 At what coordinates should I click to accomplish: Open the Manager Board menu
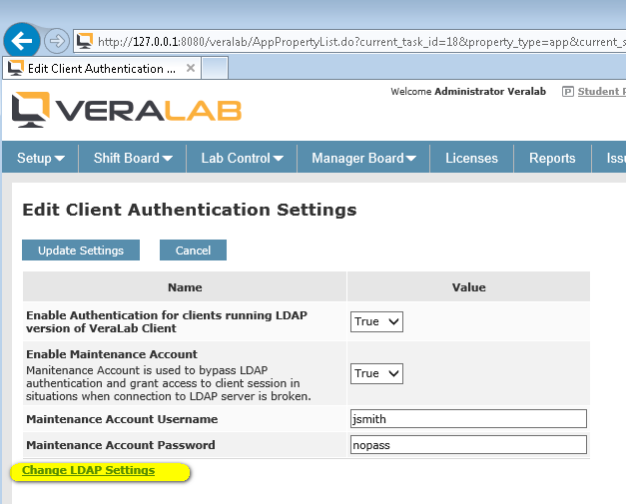[x=363, y=158]
